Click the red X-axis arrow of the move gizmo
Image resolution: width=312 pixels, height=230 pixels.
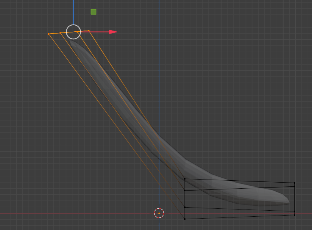coord(113,32)
